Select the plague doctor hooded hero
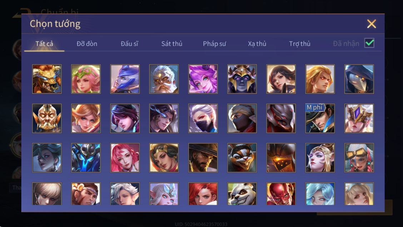 click(359, 79)
